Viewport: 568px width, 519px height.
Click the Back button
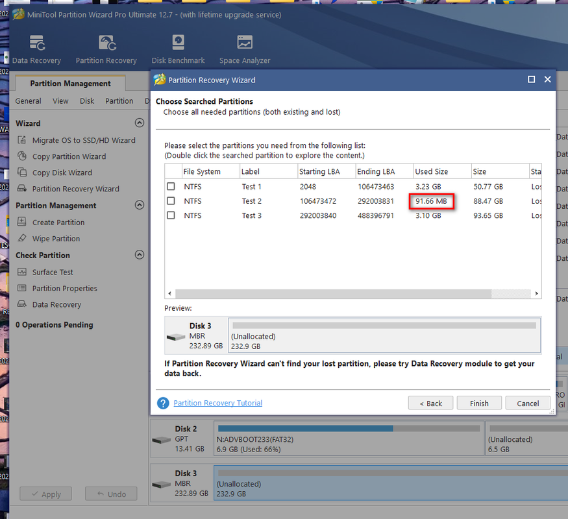(431, 403)
